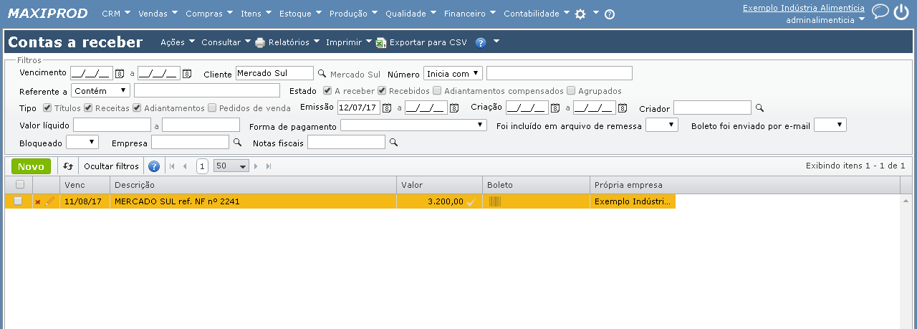The image size is (917, 329).
Task: Edit the MERCADO SUL row with pencil icon
Action: (49, 201)
